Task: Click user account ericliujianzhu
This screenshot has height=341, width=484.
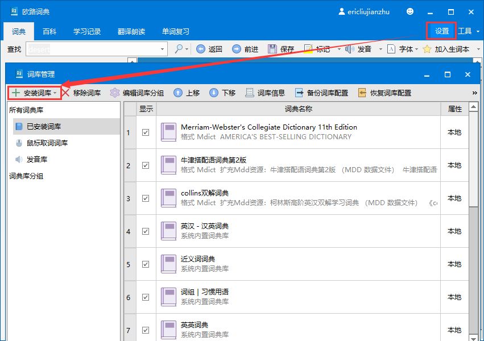Action: click(364, 12)
